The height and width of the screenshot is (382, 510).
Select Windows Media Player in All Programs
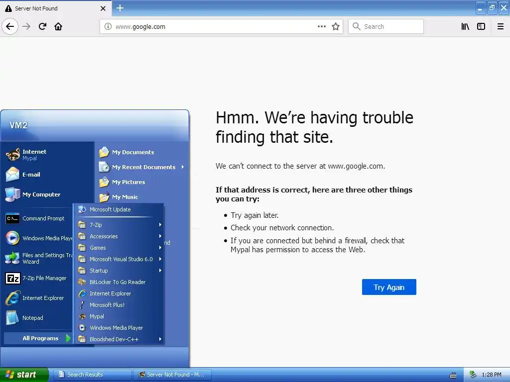coord(119,328)
